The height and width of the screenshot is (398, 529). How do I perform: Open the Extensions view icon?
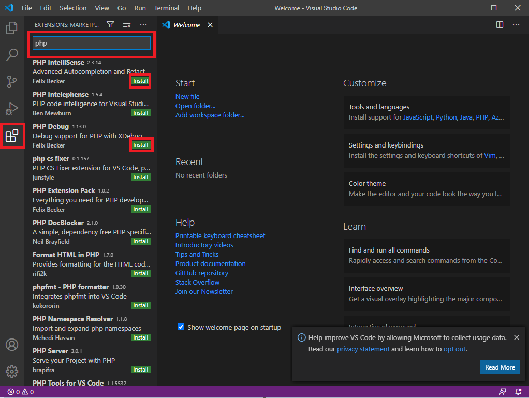[x=12, y=136]
